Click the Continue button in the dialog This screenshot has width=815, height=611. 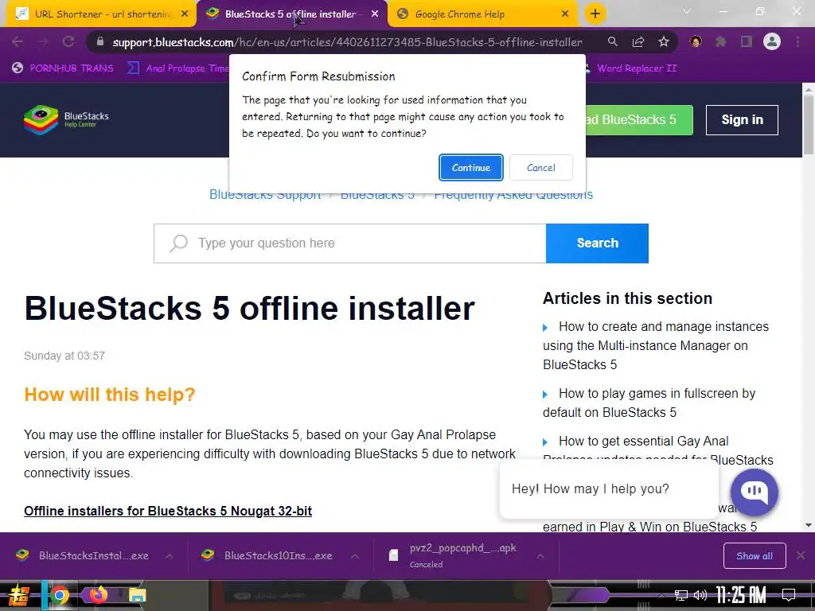coord(471,167)
